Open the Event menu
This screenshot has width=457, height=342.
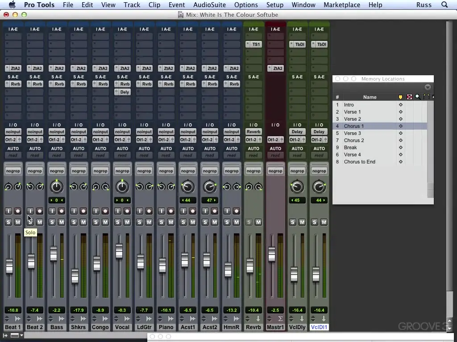[x=177, y=4]
